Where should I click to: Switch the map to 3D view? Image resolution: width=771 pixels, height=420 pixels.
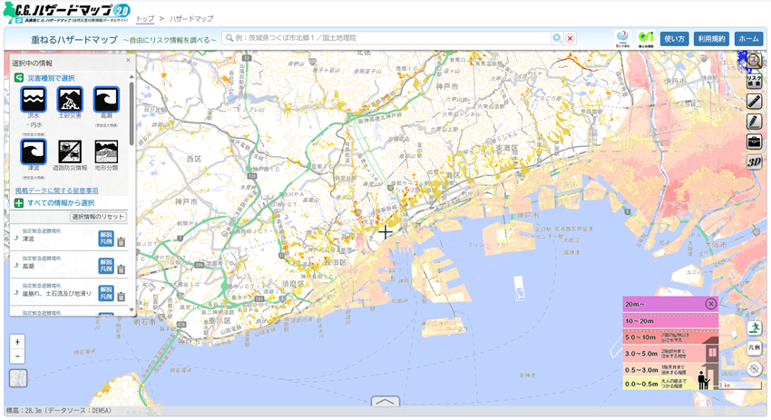(x=754, y=161)
